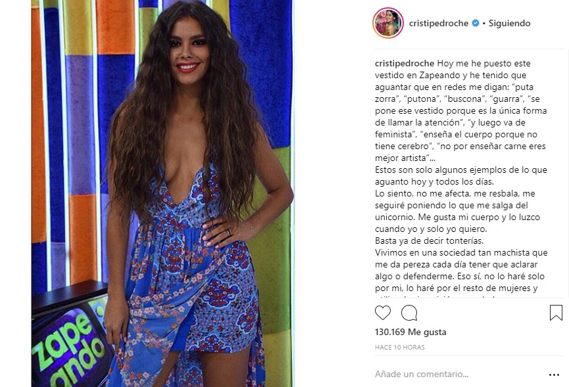Open comments via the speech bubble icon
The width and height of the screenshot is (569, 387).
(409, 313)
